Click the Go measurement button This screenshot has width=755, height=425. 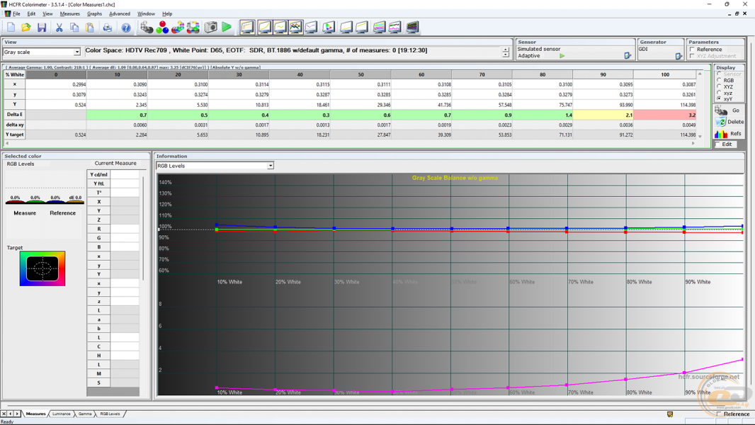click(729, 110)
